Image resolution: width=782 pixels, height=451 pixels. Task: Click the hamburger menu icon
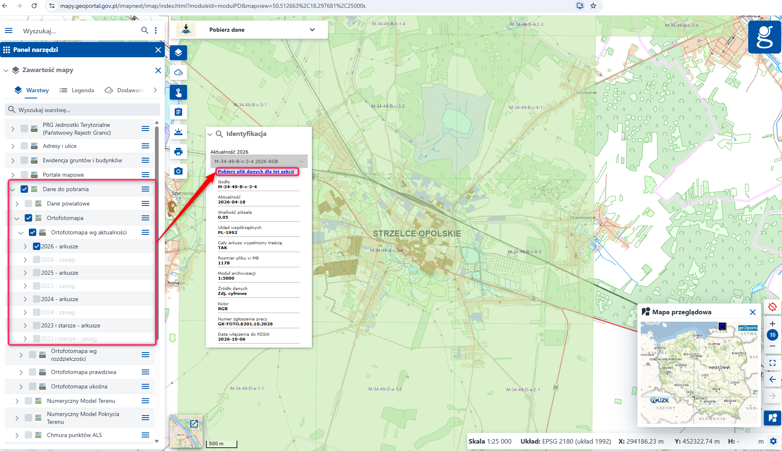(x=9, y=30)
